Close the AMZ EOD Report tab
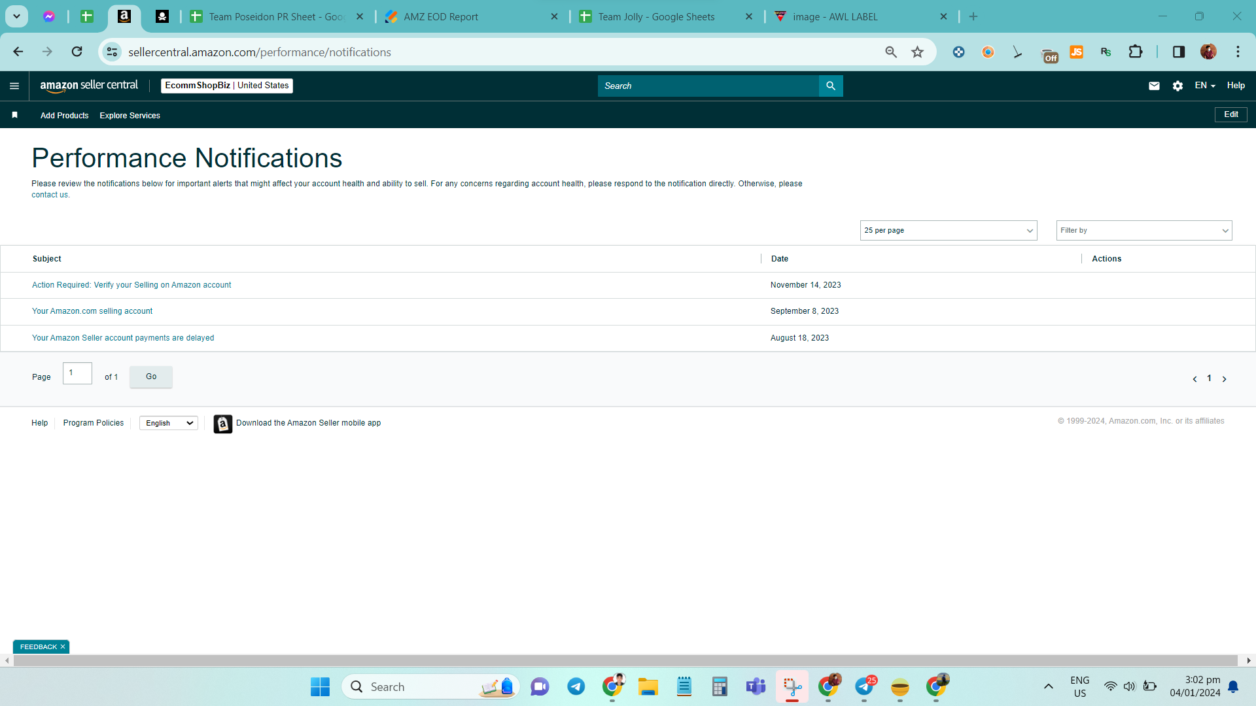Screen dimensions: 1256x706 point(554,17)
